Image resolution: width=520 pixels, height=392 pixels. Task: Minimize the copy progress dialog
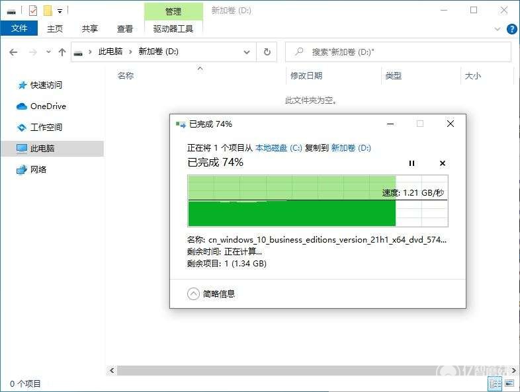tap(390, 124)
